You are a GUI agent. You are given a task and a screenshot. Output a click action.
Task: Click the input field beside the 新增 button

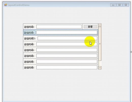click(x=59, y=27)
